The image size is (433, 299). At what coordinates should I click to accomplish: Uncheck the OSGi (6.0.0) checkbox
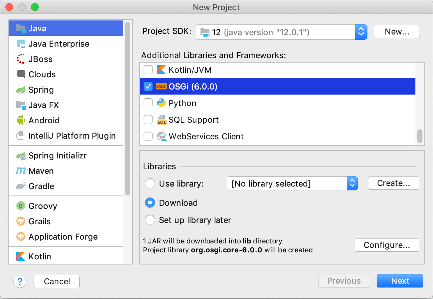pyautogui.click(x=148, y=86)
